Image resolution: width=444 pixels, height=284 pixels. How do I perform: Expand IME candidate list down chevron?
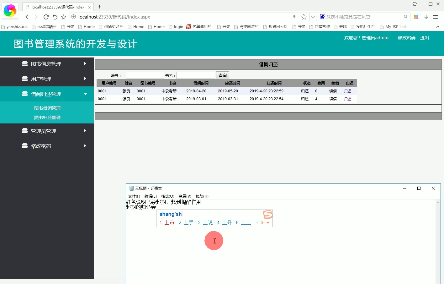(x=268, y=222)
